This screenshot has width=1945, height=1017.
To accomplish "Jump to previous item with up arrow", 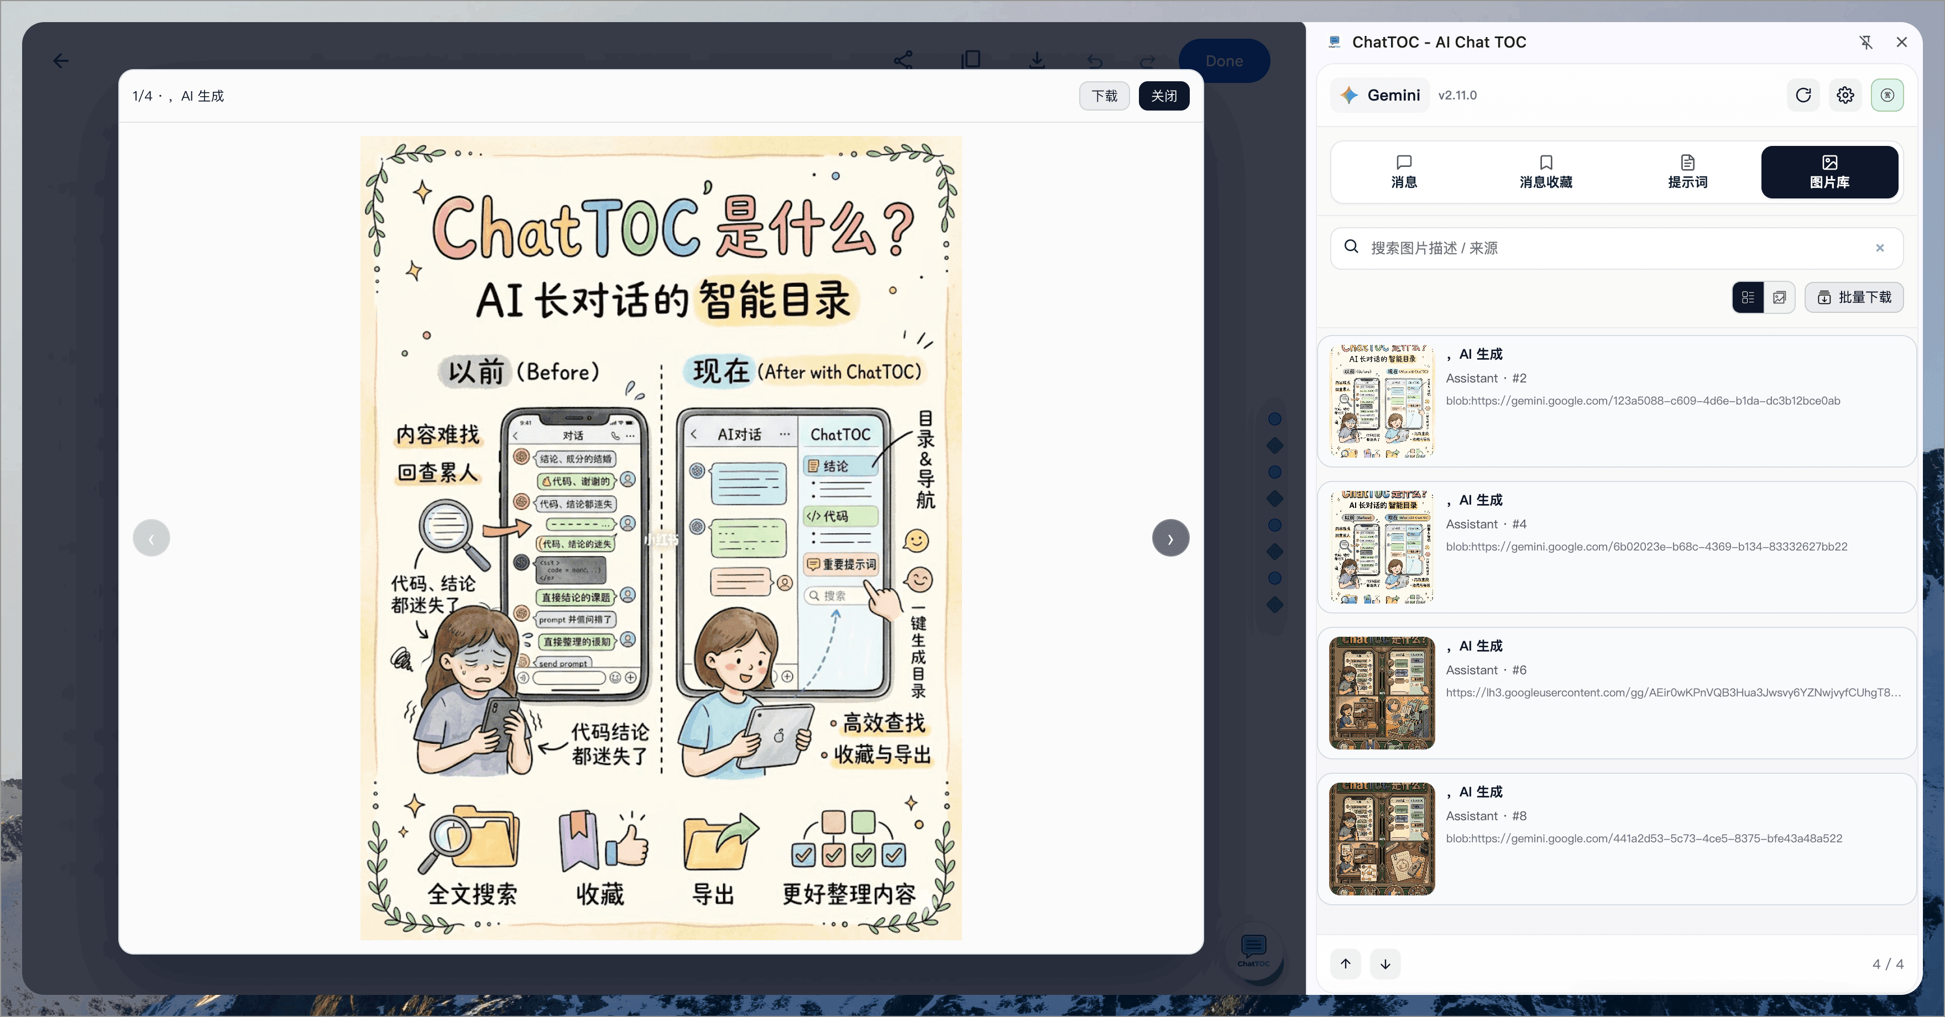I will pyautogui.click(x=1346, y=963).
